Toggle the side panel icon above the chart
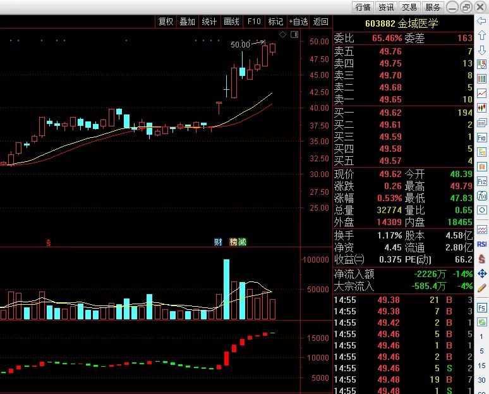 (294, 34)
